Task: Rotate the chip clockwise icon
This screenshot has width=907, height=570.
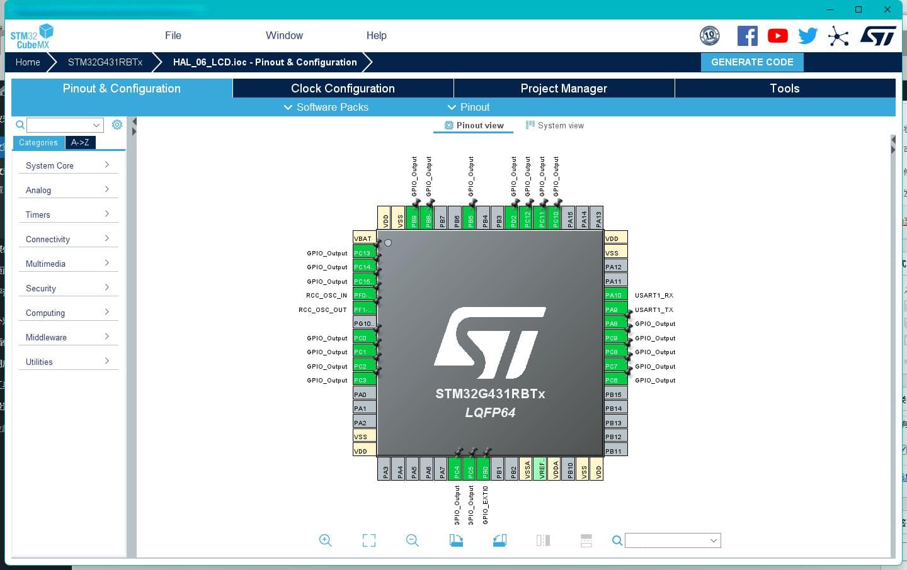Action: click(x=456, y=540)
